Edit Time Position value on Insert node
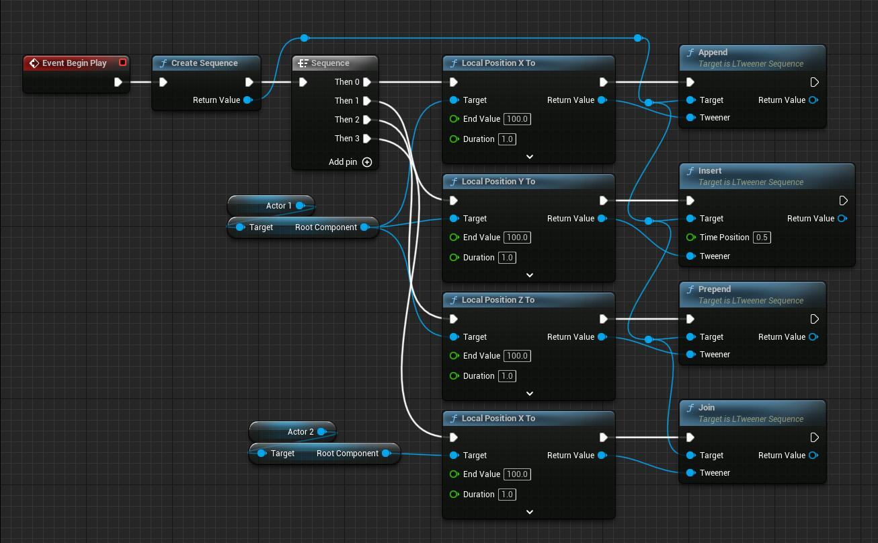Image resolution: width=878 pixels, height=543 pixels. coord(762,238)
